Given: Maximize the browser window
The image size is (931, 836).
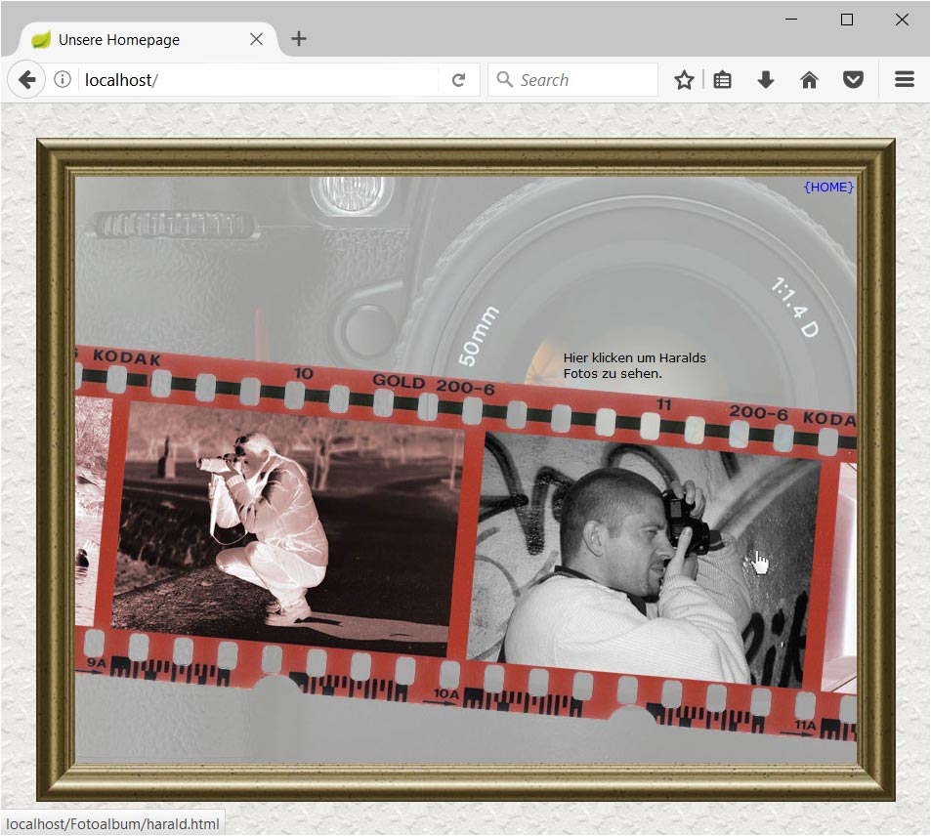Looking at the screenshot, I should pyautogui.click(x=847, y=20).
